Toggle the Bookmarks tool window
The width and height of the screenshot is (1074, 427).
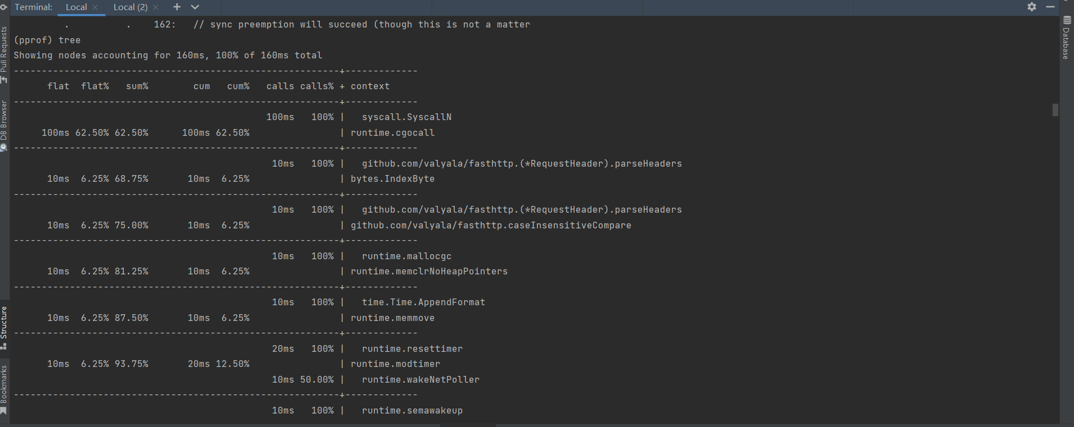[x=4, y=384]
